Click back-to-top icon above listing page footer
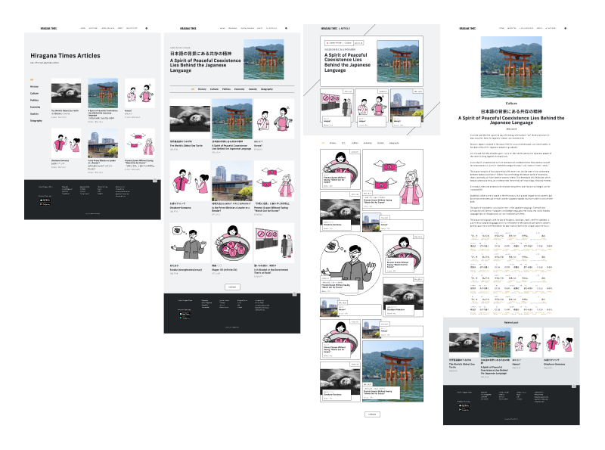This screenshot has height=450, width=605. point(294,294)
